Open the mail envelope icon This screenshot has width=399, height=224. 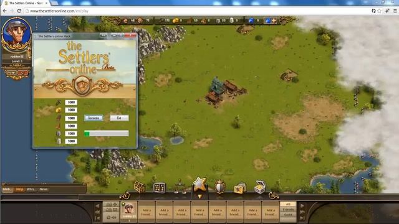pyautogui.click(x=239, y=188)
